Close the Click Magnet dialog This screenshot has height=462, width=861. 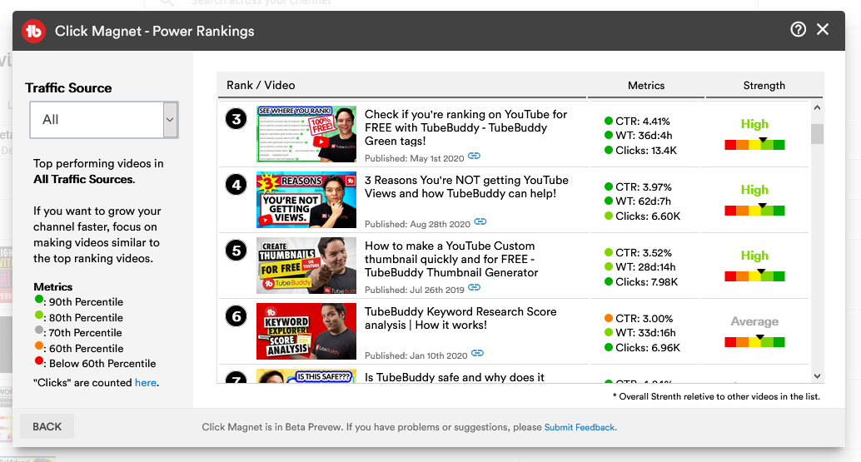(823, 29)
